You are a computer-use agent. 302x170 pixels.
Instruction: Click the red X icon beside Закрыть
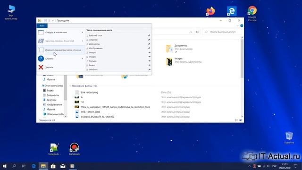click(41, 67)
